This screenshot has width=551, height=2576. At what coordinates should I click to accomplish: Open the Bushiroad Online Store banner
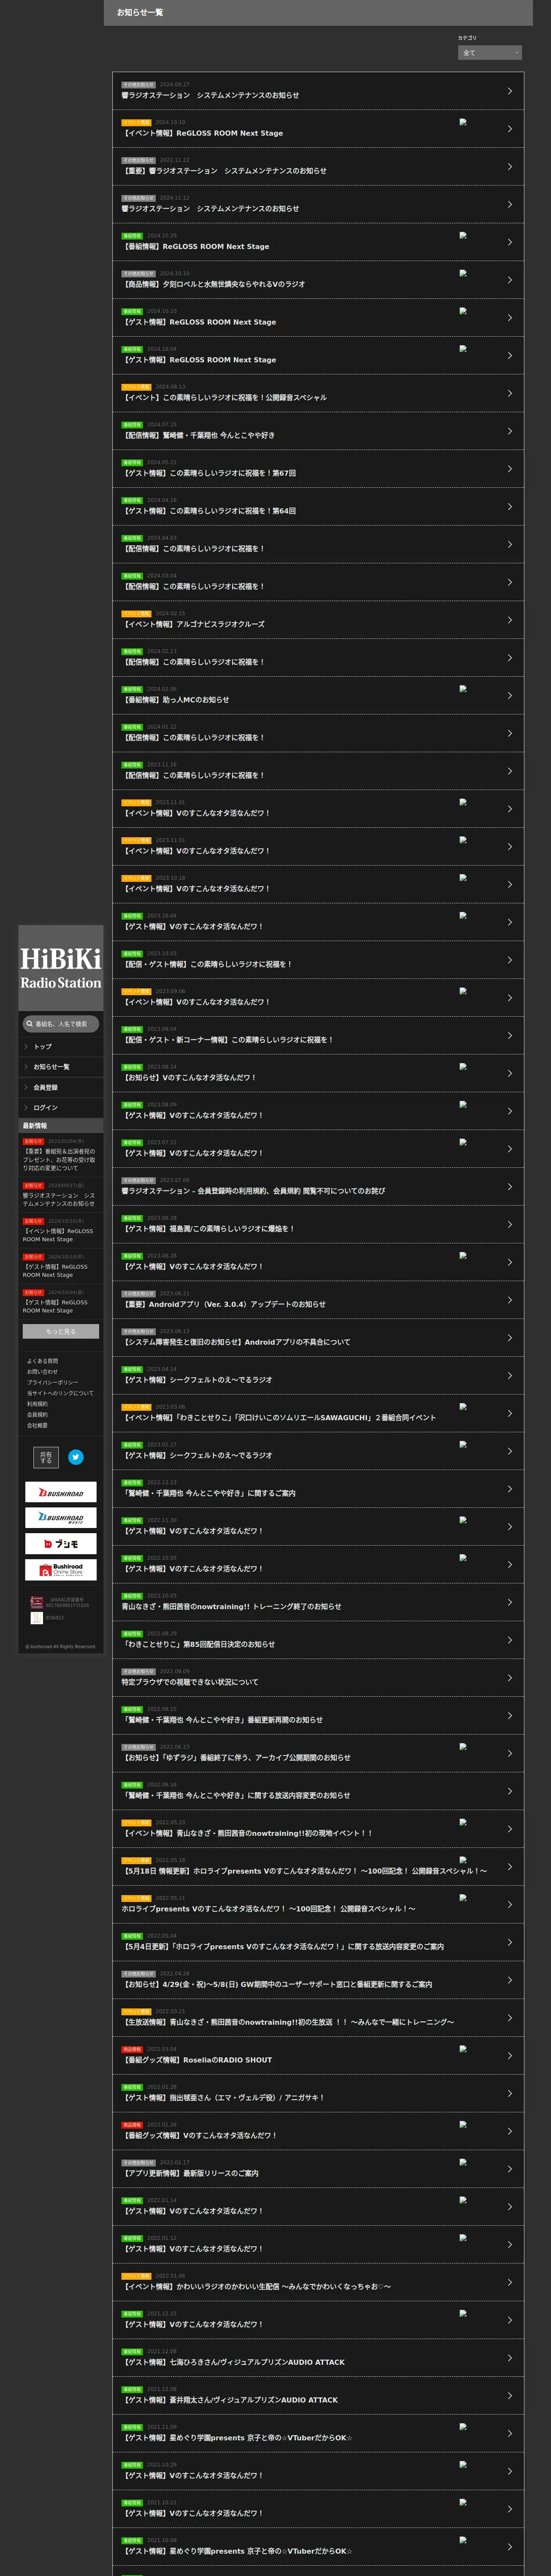point(61,1570)
